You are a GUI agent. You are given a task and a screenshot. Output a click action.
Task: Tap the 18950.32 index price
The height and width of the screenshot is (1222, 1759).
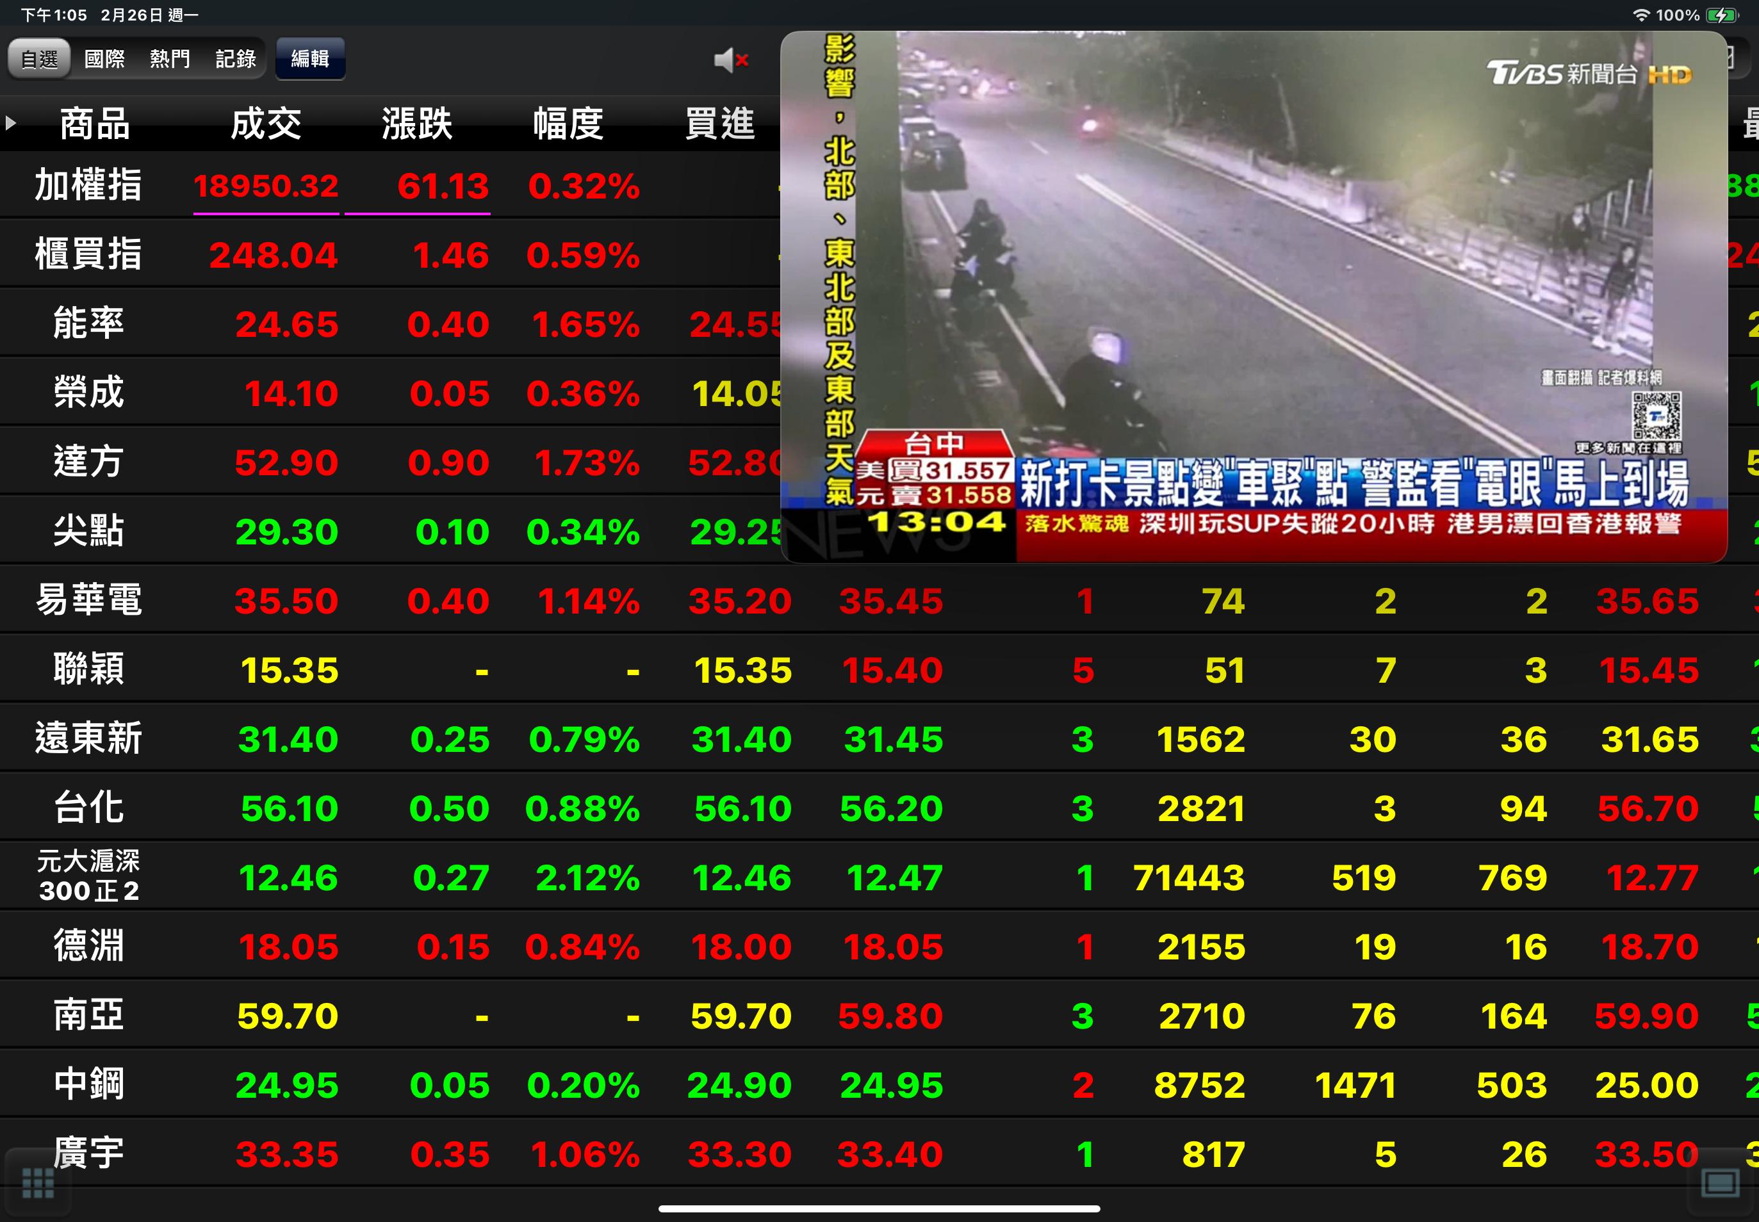click(266, 186)
